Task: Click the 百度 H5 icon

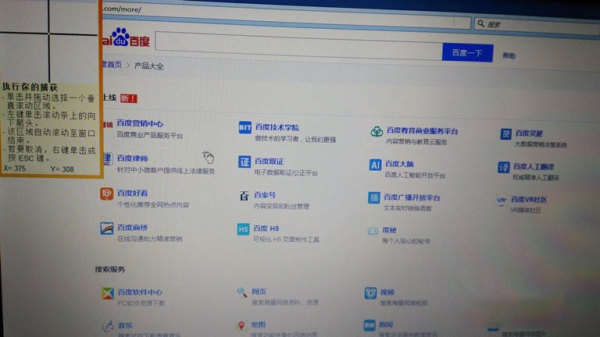Action: pos(244,229)
